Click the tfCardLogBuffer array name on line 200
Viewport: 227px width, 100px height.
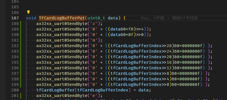(x=55, y=90)
